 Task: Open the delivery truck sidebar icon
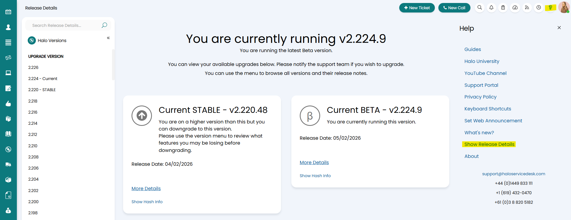click(x=8, y=164)
